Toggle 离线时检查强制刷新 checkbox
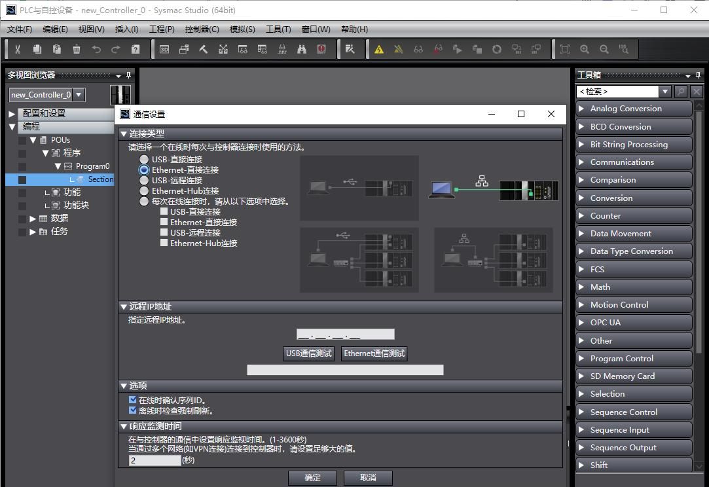709x487 pixels. click(x=133, y=411)
